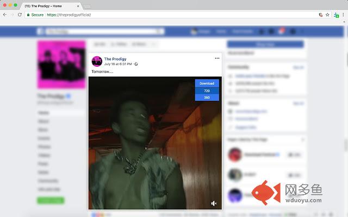Click the July 18 post timestamp

tap(118, 64)
